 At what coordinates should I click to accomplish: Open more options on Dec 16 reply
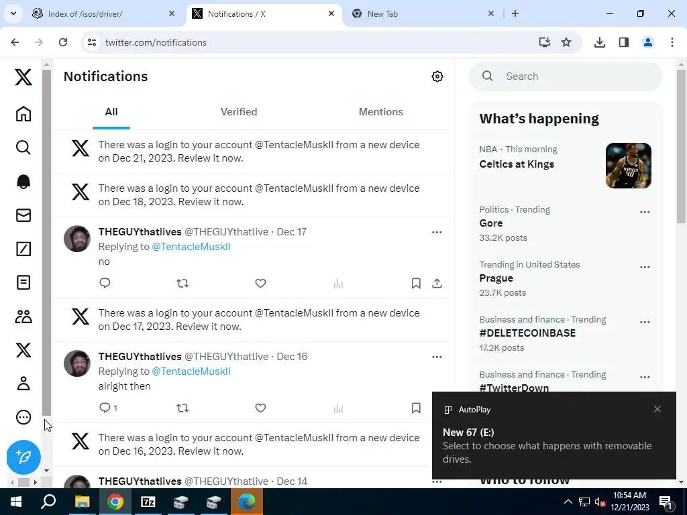437,357
